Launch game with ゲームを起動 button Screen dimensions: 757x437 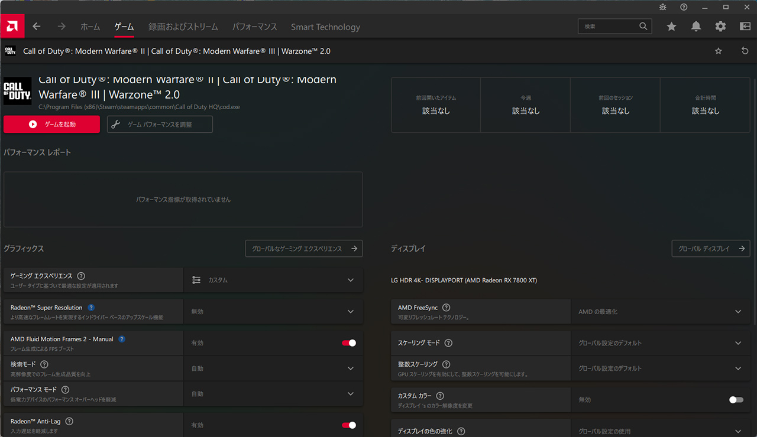[51, 124]
